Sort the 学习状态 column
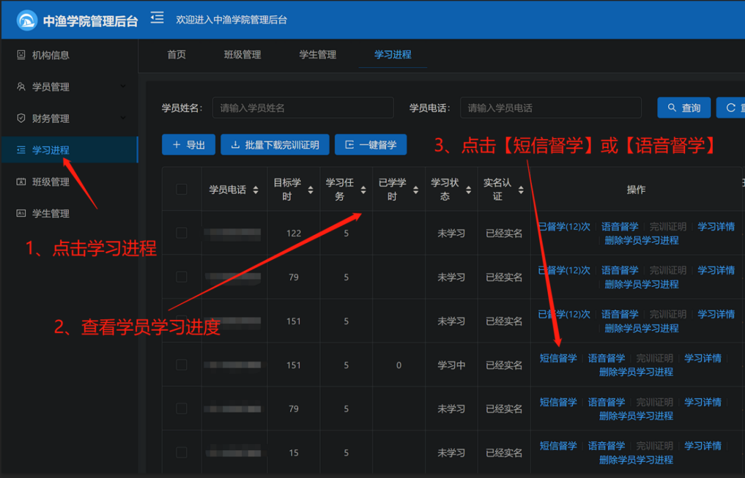 coord(468,190)
